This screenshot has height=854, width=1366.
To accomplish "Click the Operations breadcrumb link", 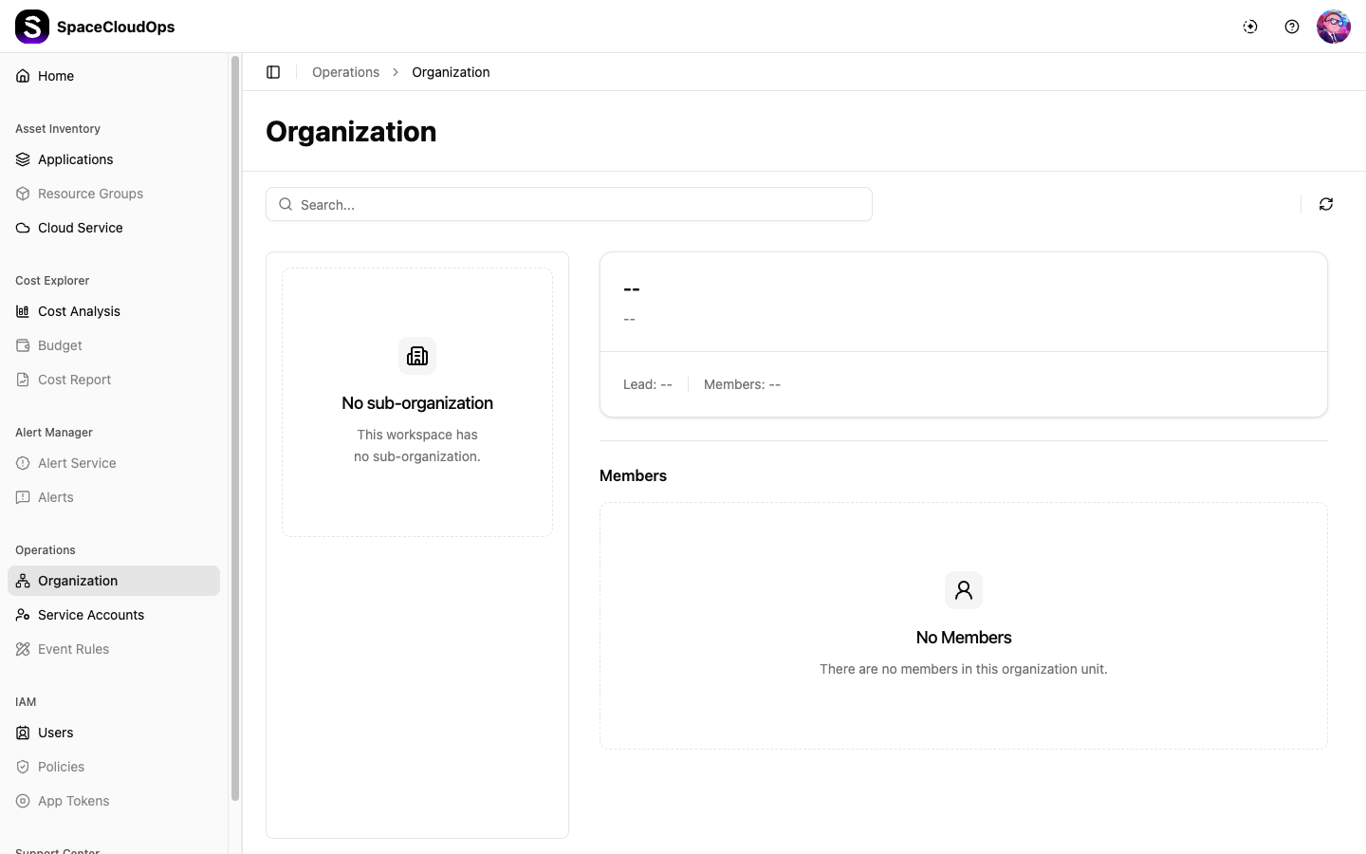I will coord(345,72).
